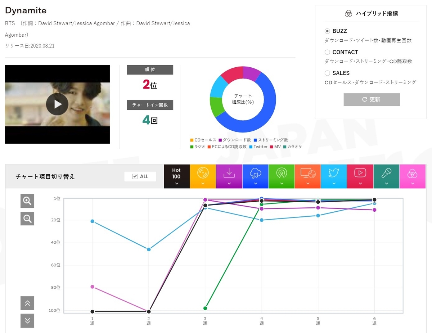Image resolution: width=432 pixels, height=333 pixels.
Task: Select the SALES radio button
Action: pos(327,73)
